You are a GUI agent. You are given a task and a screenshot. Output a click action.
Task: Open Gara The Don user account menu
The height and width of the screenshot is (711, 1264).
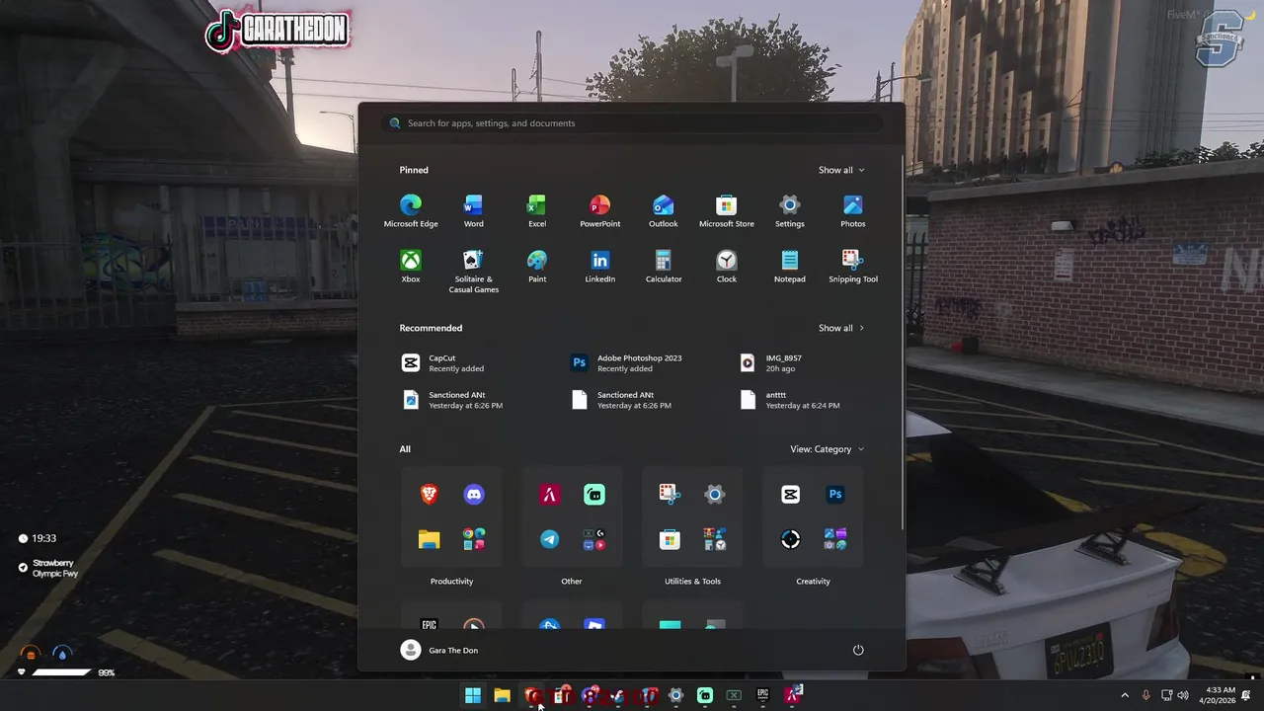coord(439,650)
